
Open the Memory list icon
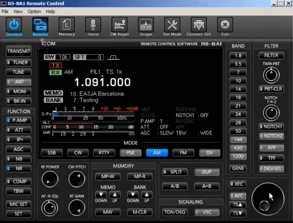[67, 25]
